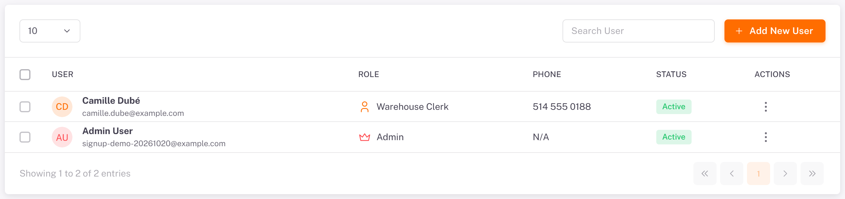Open the Camille Dubé name link
The width and height of the screenshot is (845, 199).
pos(111,101)
